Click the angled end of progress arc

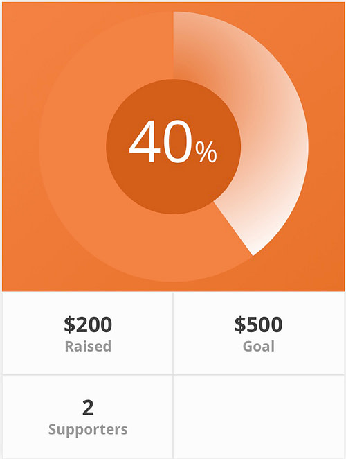pos(233,229)
